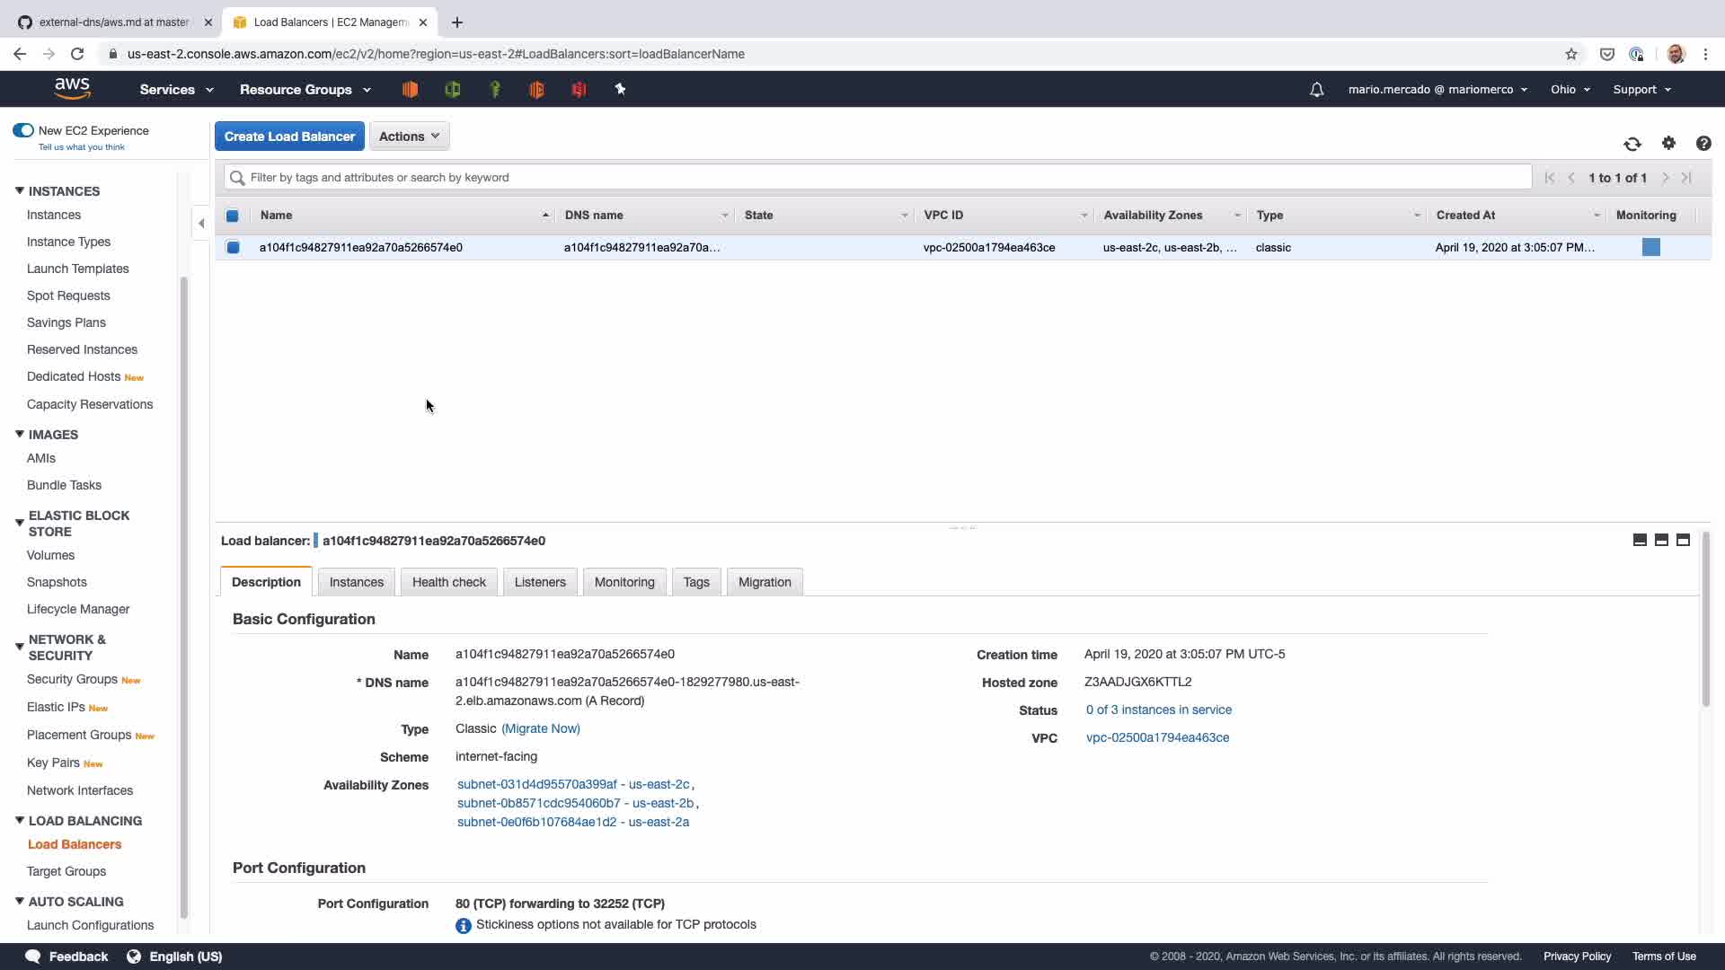The width and height of the screenshot is (1725, 970).
Task: Click the Create Load Balancer button
Action: tap(289, 137)
